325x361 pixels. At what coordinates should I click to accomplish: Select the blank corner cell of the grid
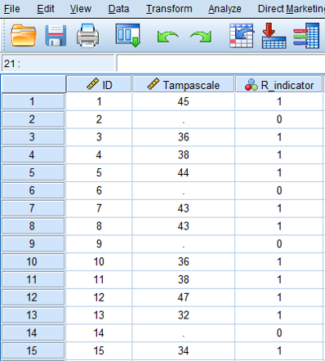(33, 84)
